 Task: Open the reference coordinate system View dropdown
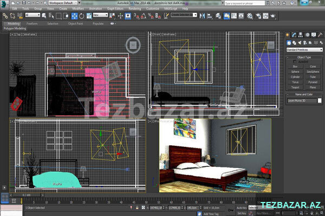[100, 15]
